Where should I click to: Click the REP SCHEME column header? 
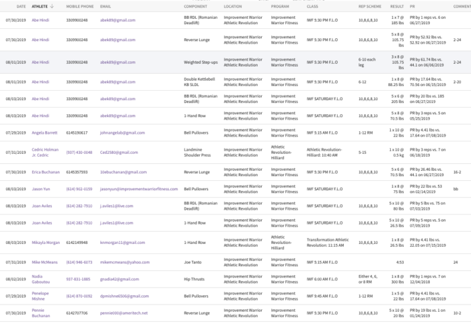(370, 6)
